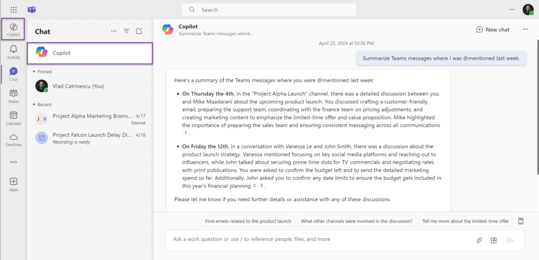Collapse the Recent section
The image size is (539, 260).
pos(42,105)
